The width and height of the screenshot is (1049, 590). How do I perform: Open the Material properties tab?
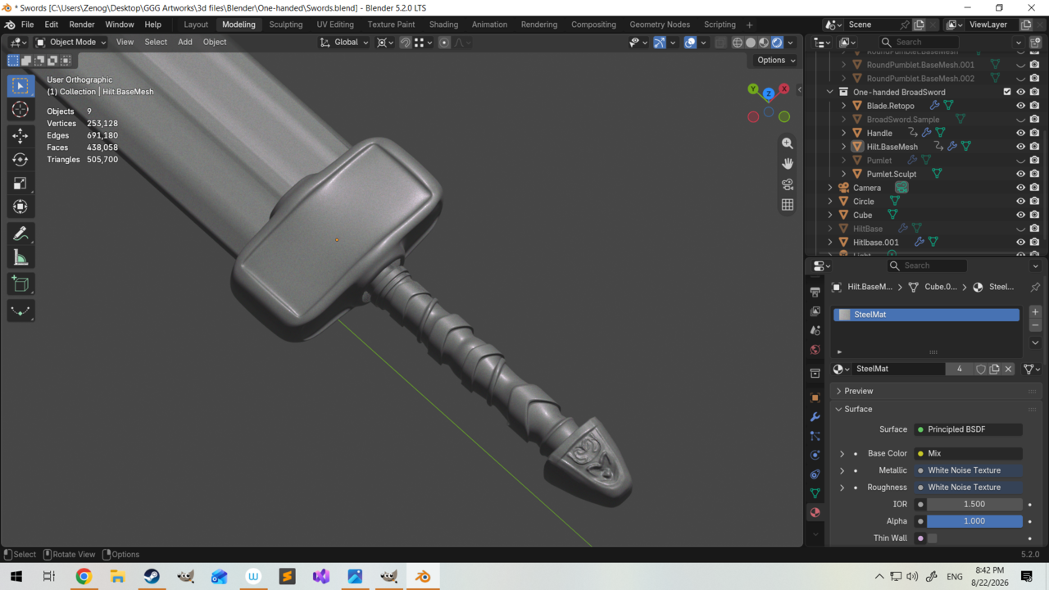click(815, 513)
